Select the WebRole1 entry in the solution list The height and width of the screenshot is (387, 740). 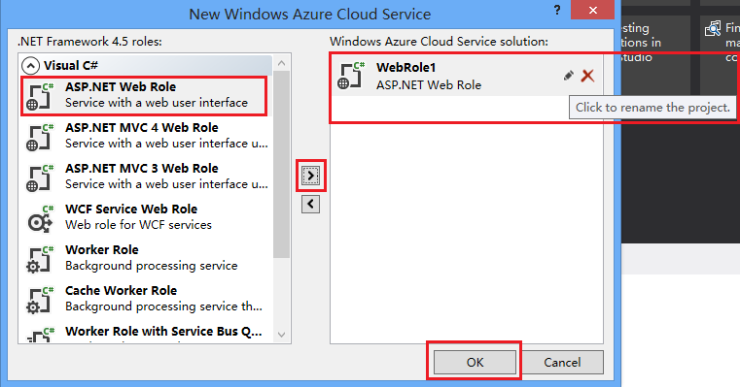[467, 76]
